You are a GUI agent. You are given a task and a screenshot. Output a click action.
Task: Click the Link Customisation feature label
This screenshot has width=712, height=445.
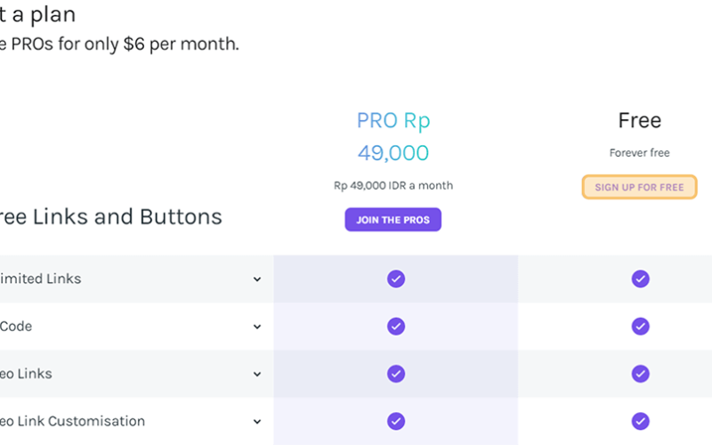(x=73, y=421)
